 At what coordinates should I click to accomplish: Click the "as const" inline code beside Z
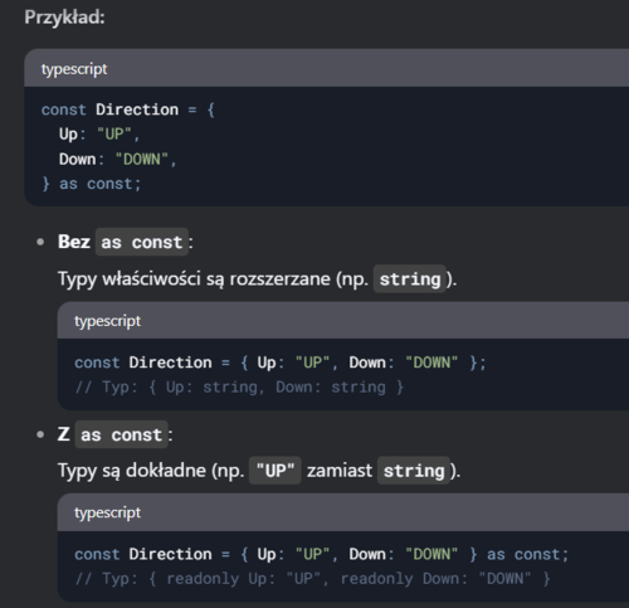tap(122, 435)
